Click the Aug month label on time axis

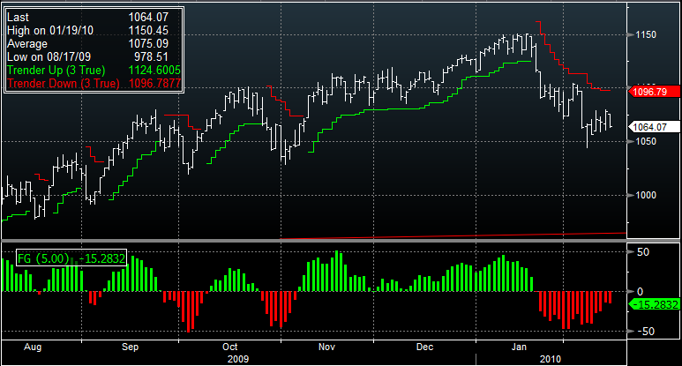point(33,347)
